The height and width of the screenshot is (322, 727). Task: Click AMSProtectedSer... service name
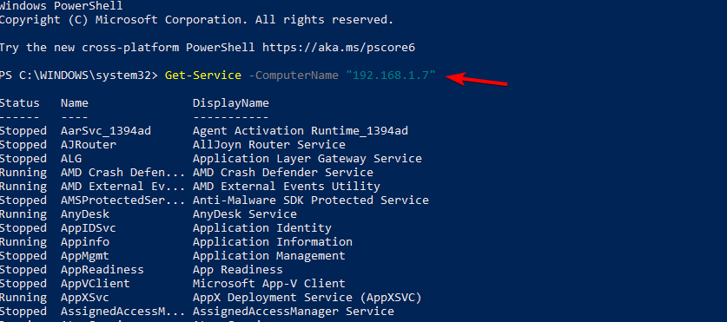point(122,200)
